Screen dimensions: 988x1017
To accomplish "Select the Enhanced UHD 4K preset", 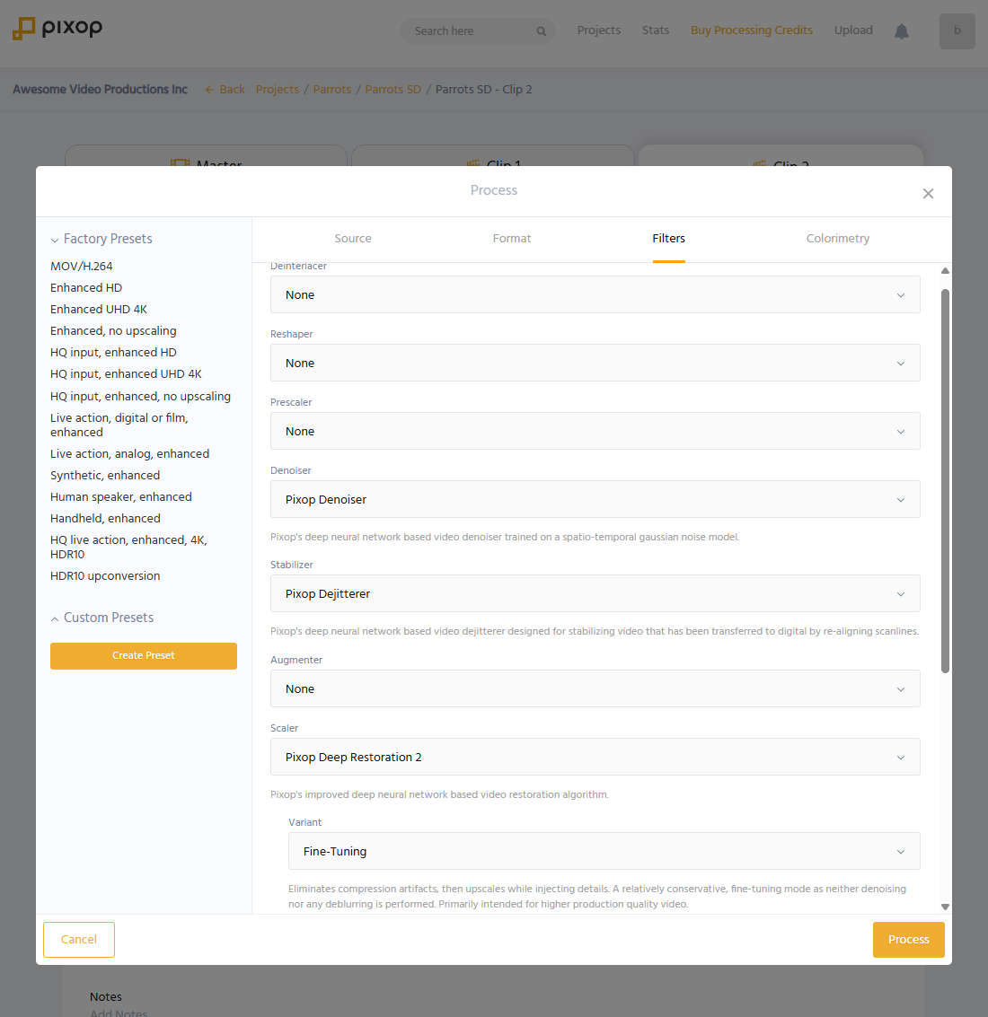I will (x=99, y=310).
